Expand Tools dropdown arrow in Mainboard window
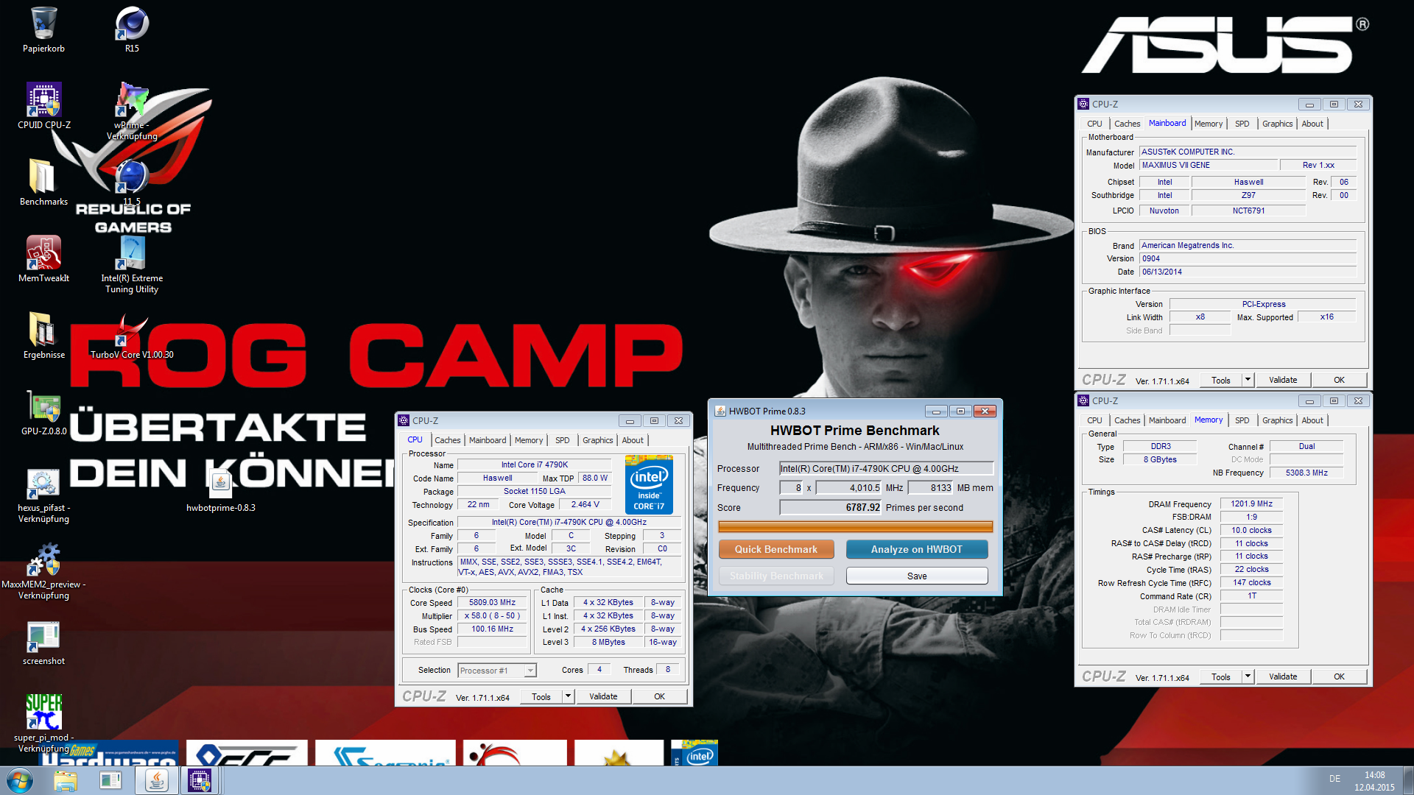This screenshot has height=795, width=1414. (1248, 380)
